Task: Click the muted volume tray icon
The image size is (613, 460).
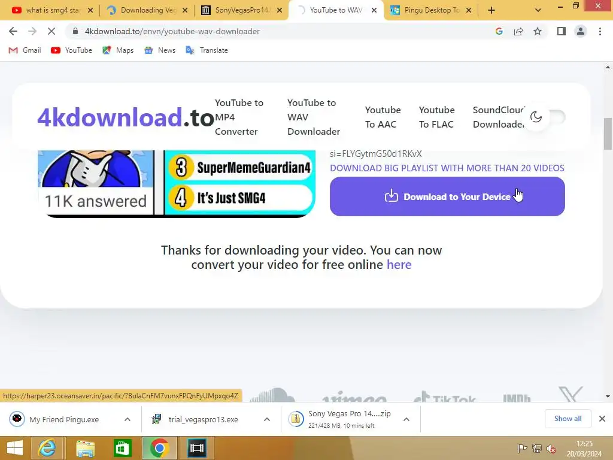Action: [x=551, y=448]
